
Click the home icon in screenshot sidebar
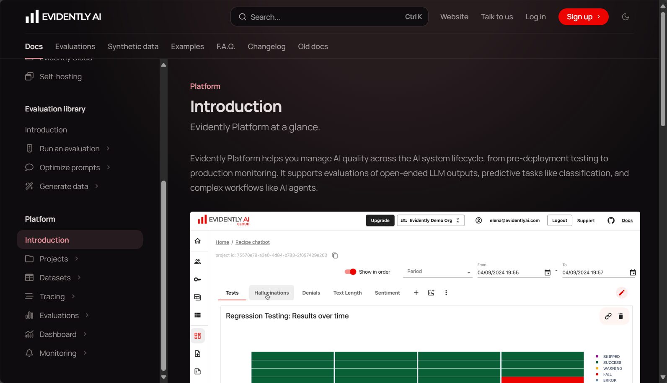coord(198,241)
